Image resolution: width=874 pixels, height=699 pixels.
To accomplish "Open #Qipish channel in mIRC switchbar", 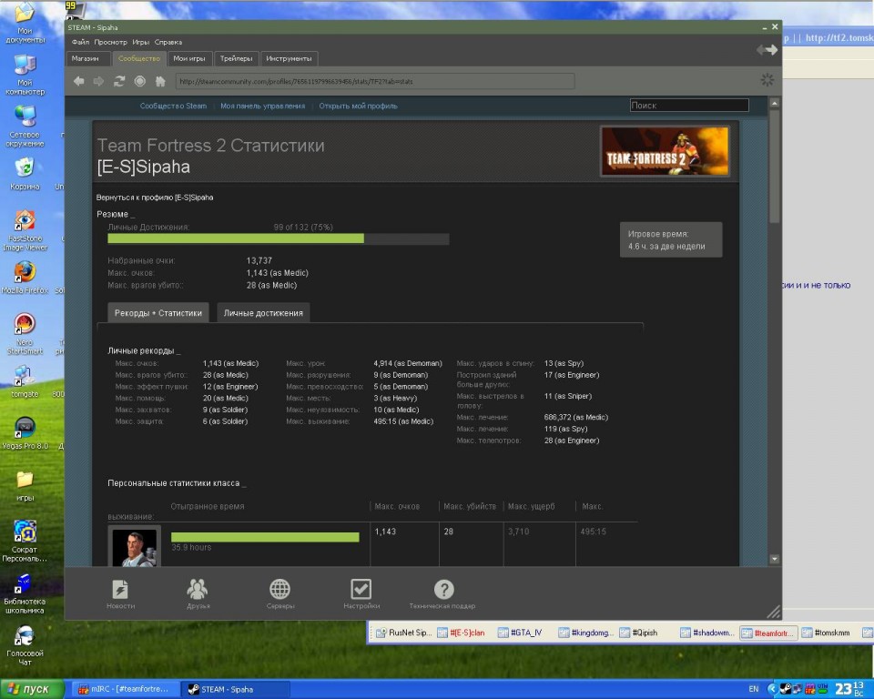I will pyautogui.click(x=639, y=633).
